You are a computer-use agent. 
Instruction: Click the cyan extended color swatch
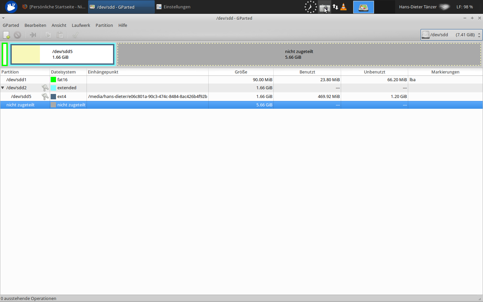[x=53, y=88]
